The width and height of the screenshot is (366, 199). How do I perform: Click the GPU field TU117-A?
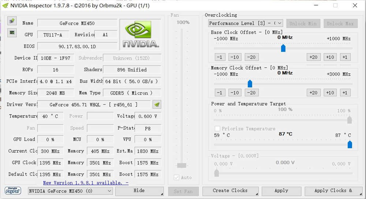click(x=53, y=35)
